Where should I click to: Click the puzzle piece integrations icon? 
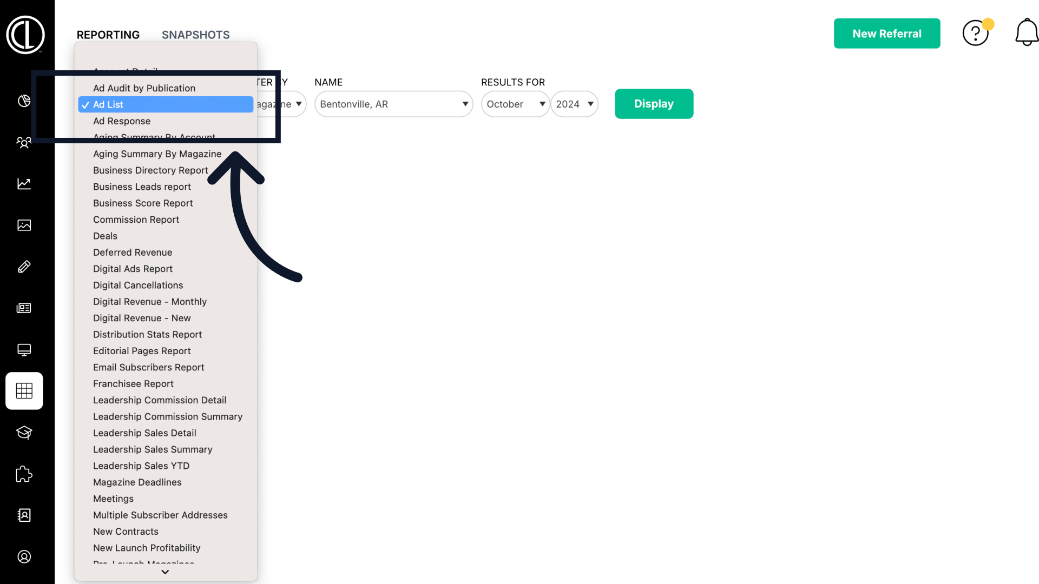pyautogui.click(x=24, y=474)
